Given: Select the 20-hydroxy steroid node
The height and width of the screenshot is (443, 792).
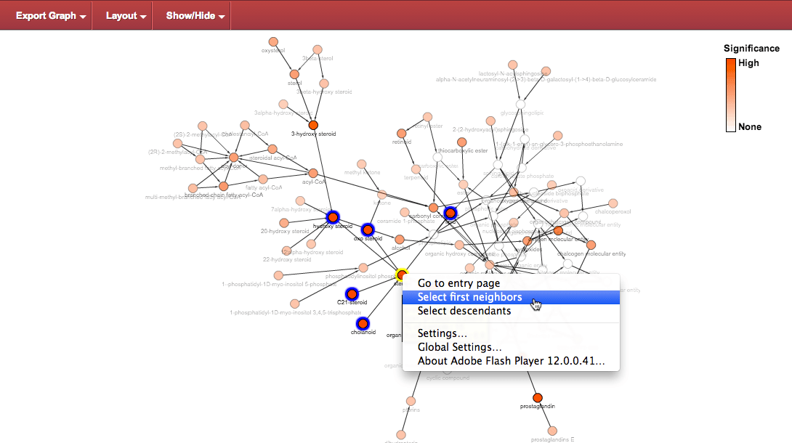Looking at the screenshot, I should click(284, 223).
